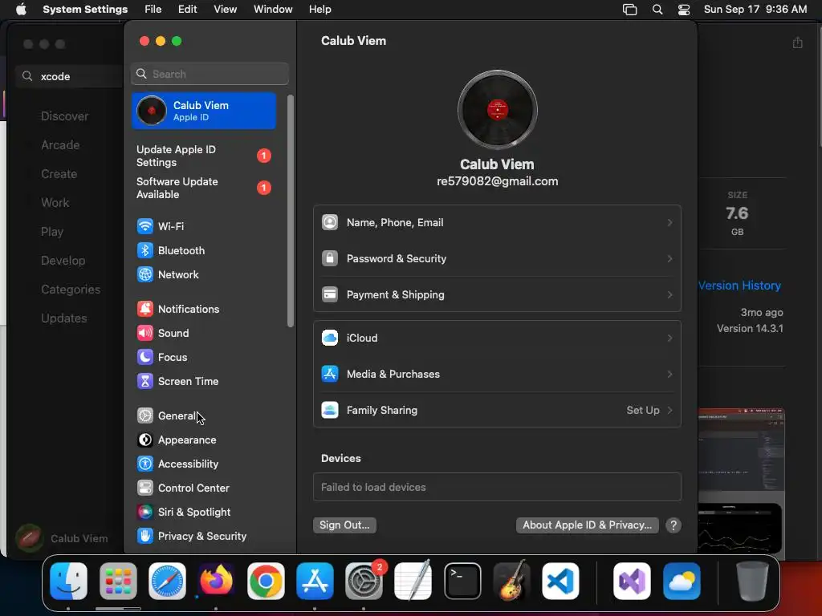Click Calub Viem account in App Store
Screen dimensions: 822x616
click(x=62, y=538)
